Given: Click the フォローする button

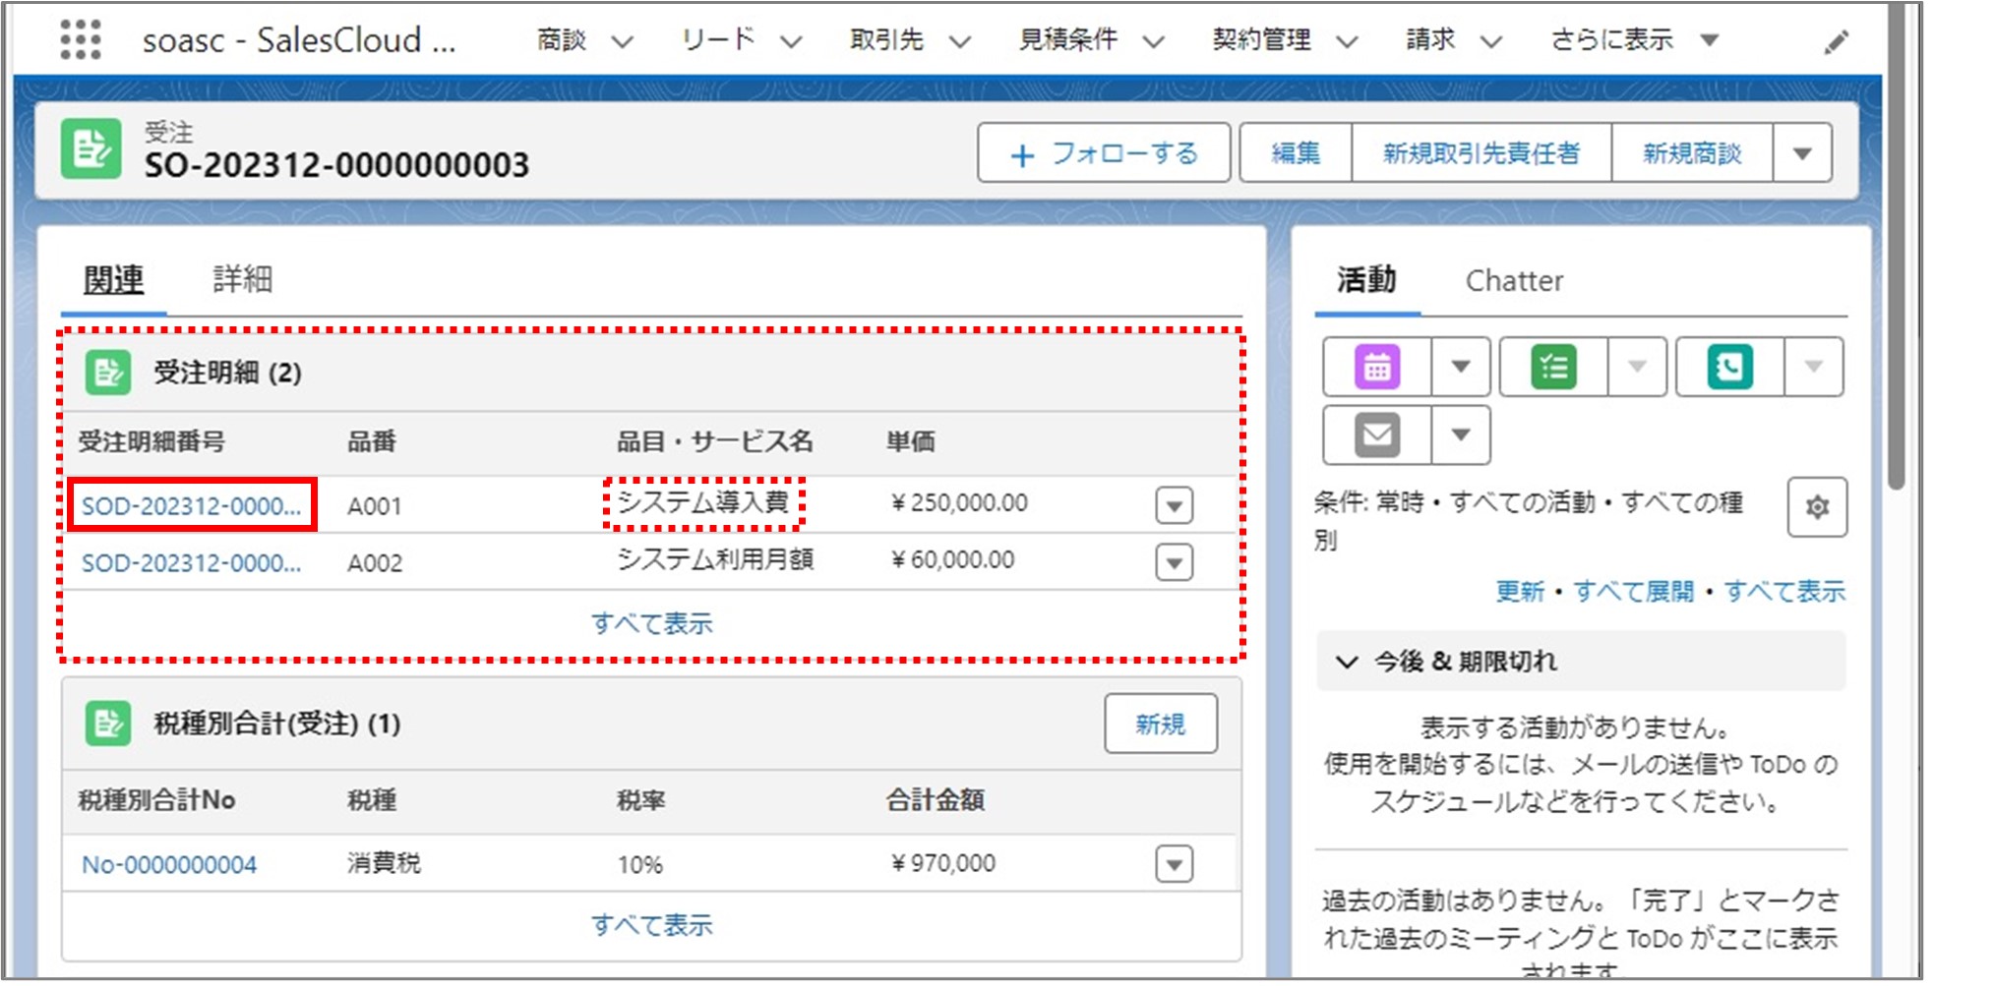Looking at the screenshot, I should (x=1104, y=152).
